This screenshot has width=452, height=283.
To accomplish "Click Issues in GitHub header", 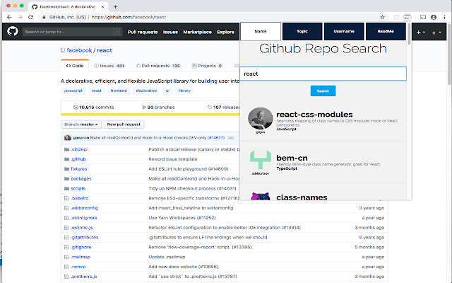I will click(170, 32).
